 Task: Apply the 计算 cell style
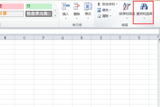(12, 14)
